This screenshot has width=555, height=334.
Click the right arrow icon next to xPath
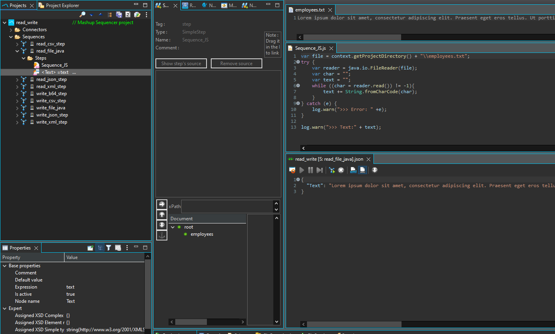click(162, 204)
